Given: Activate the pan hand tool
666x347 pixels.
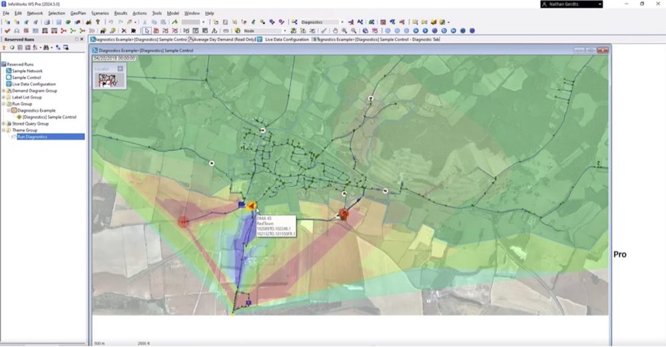Looking at the screenshot, I should [335, 31].
